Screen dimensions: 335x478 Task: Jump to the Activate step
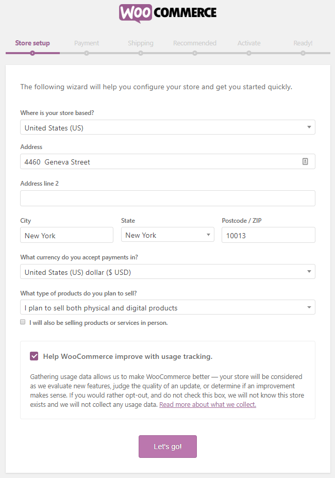249,43
